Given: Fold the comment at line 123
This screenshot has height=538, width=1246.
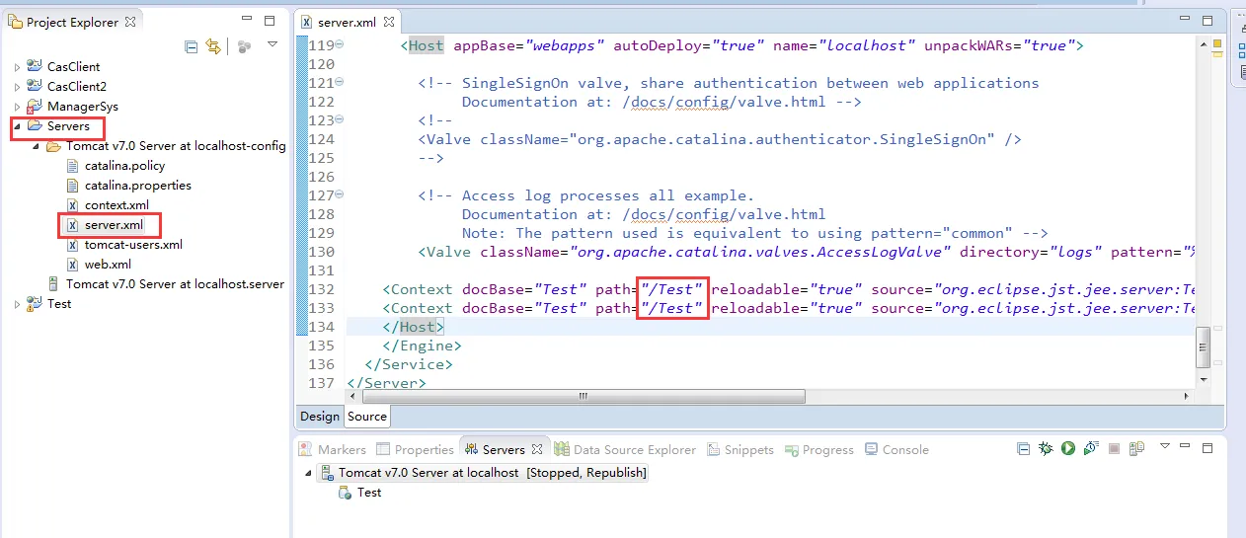Looking at the screenshot, I should pyautogui.click(x=340, y=120).
